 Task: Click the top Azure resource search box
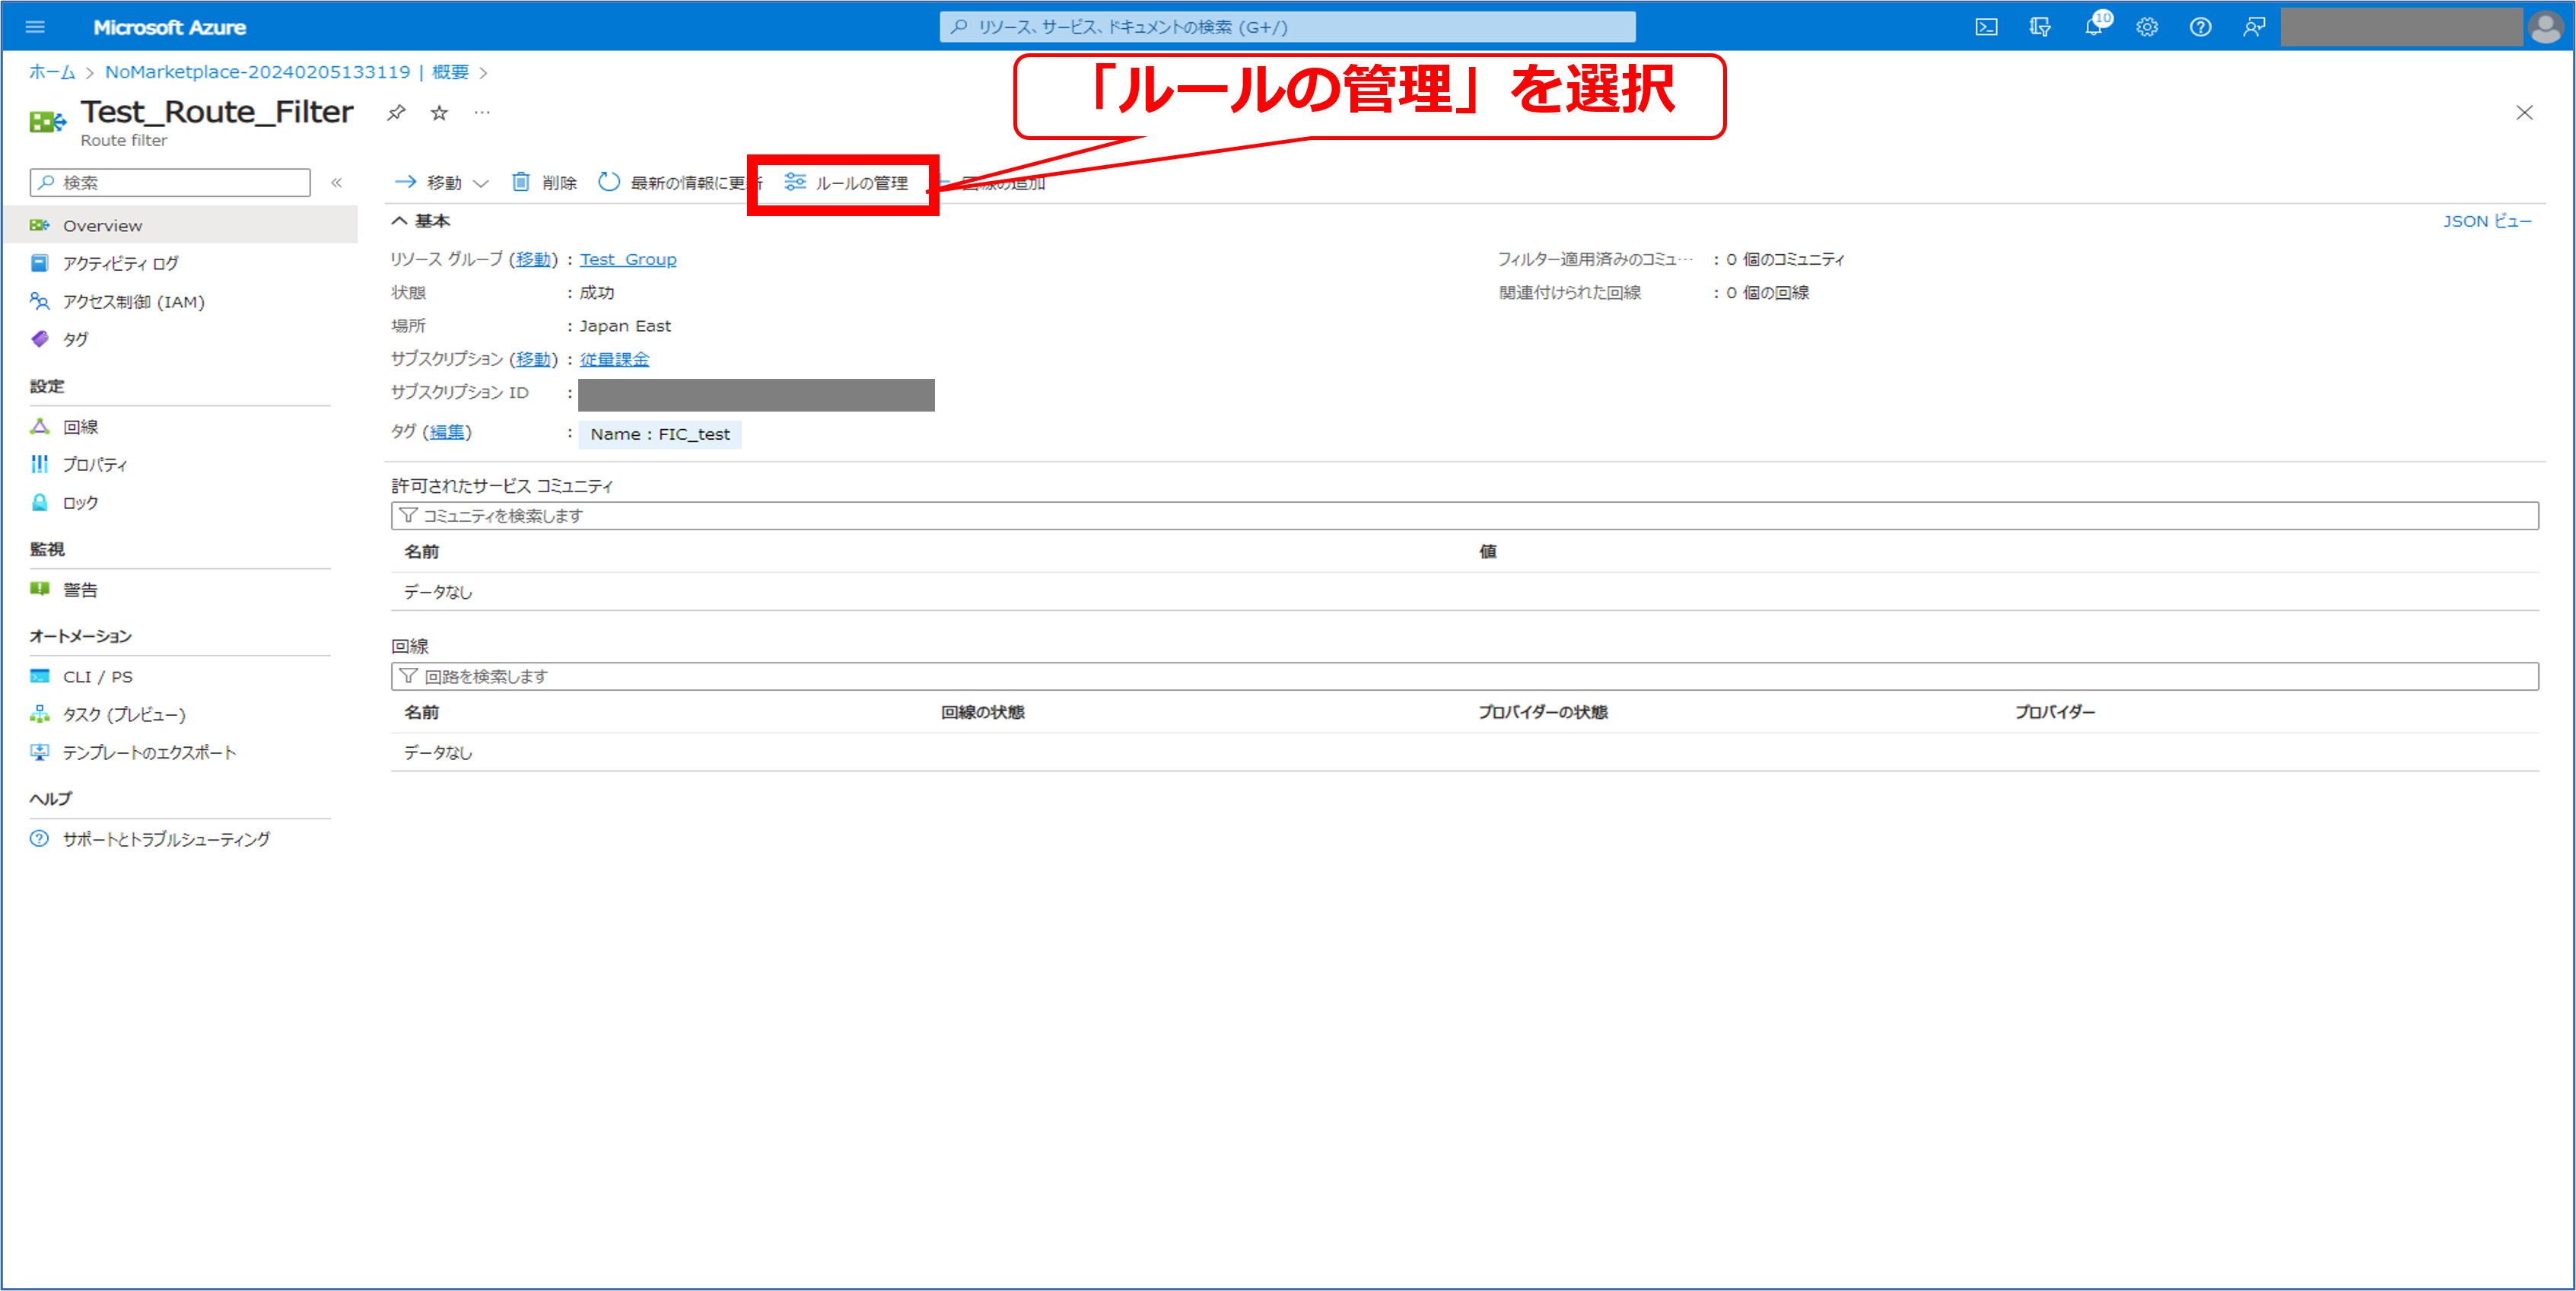coord(1287,27)
